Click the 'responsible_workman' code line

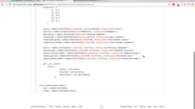tap(89, 42)
